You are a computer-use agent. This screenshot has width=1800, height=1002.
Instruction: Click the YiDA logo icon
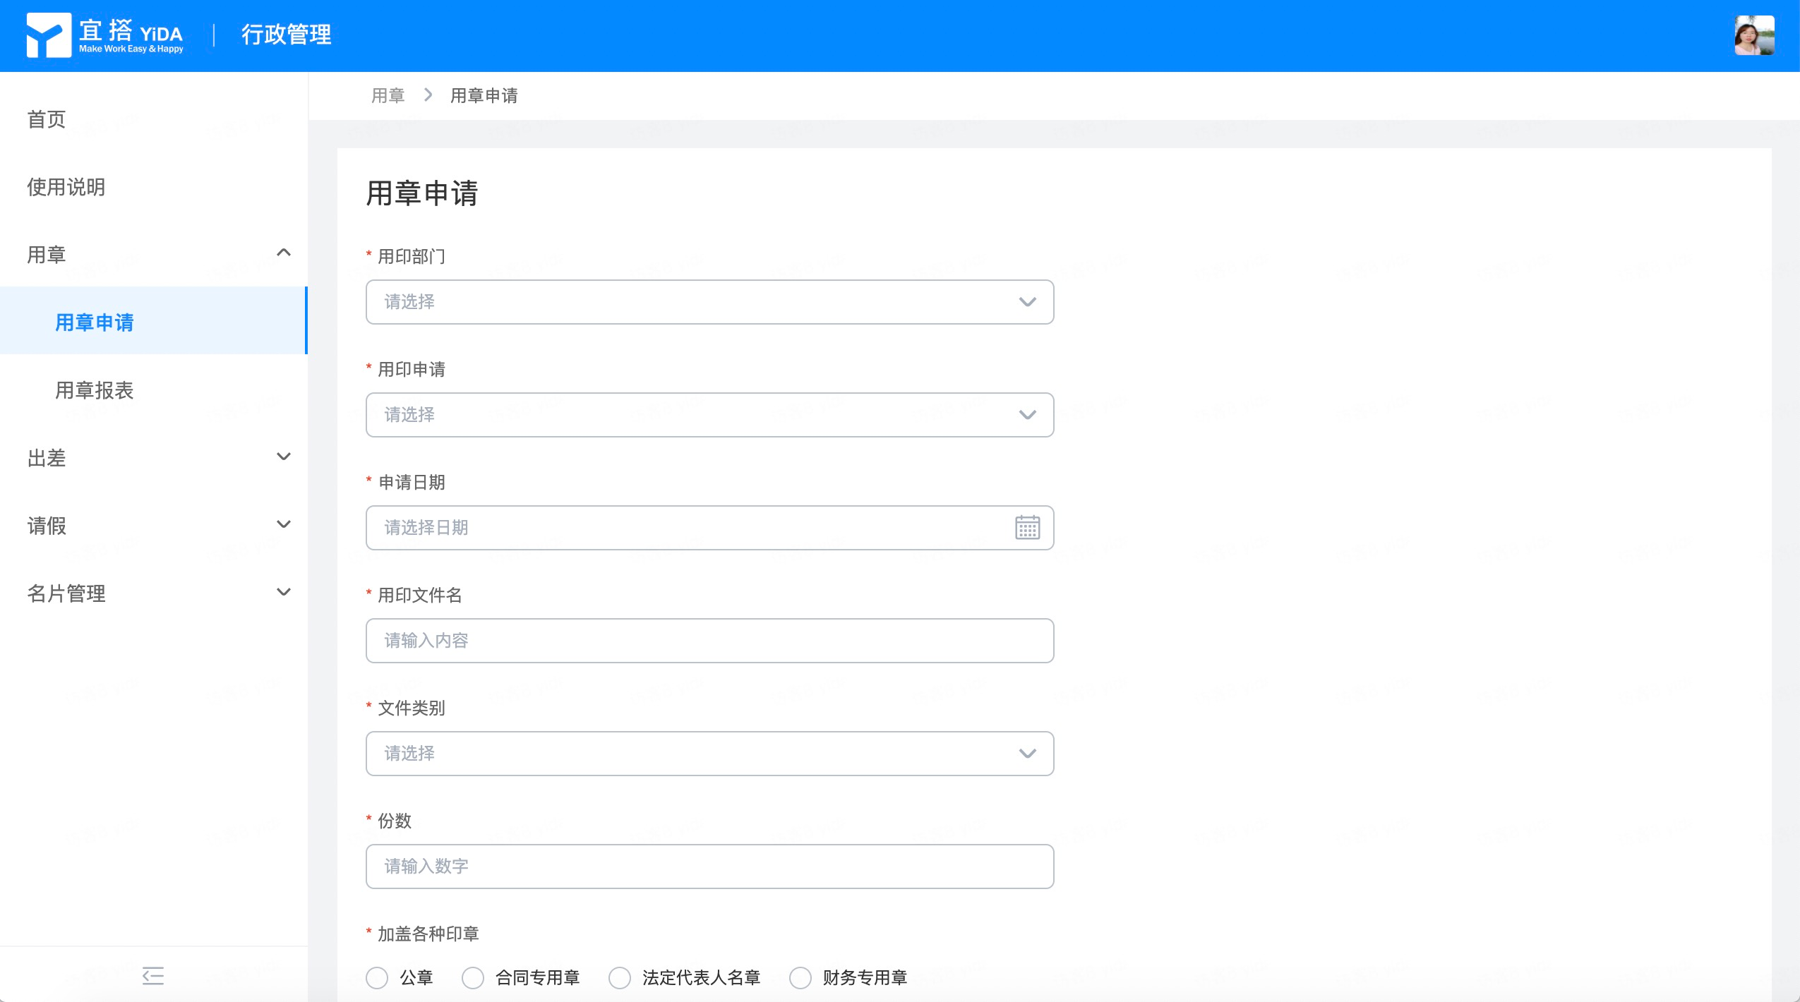49,35
